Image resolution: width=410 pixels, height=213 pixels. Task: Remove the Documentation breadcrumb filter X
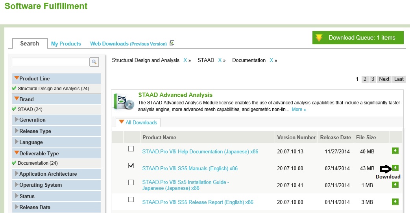pos(271,60)
